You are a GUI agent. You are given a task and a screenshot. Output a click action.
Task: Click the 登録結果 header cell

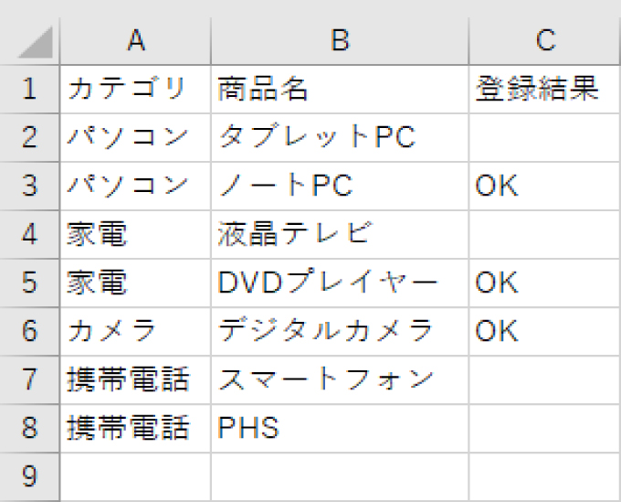pyautogui.click(x=545, y=90)
